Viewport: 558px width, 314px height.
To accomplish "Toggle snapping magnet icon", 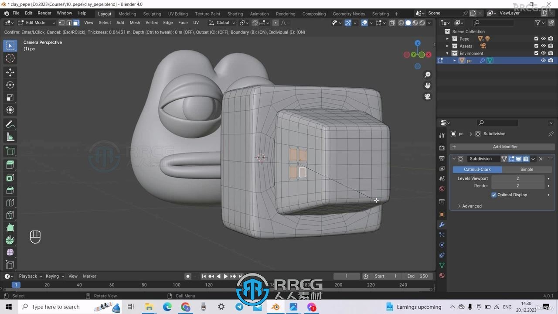I will pyautogui.click(x=255, y=23).
